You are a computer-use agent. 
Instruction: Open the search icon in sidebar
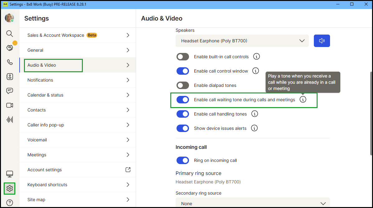pos(10,33)
